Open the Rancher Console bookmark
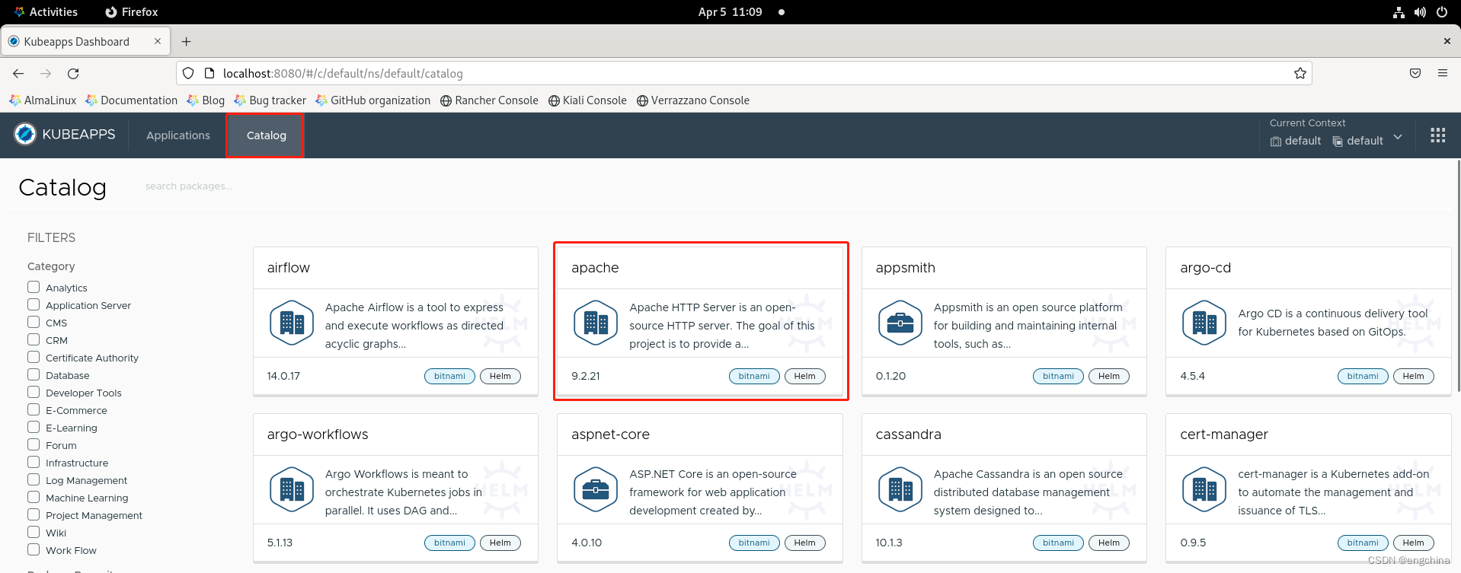Screen dimensions: 1461x573 (489, 100)
